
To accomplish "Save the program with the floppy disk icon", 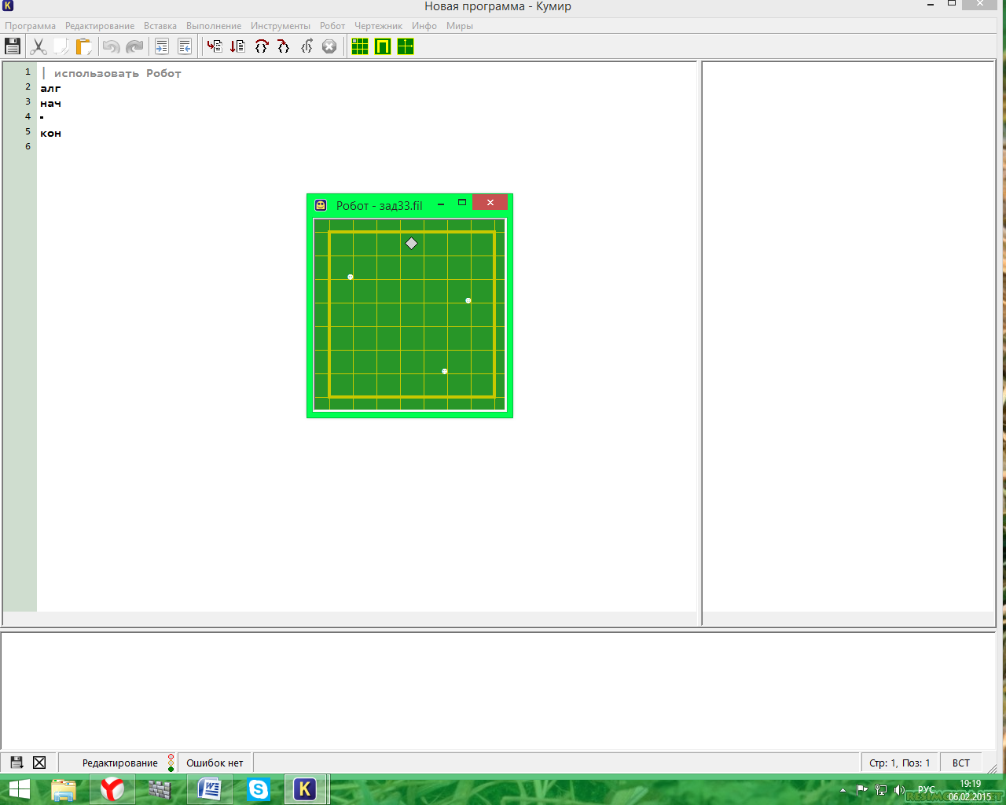I will coord(13,46).
